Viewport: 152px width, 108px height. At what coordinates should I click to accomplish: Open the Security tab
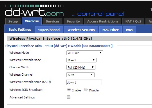tap(73, 21)
